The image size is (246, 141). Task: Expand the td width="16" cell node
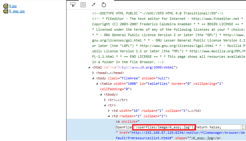tap(109, 111)
